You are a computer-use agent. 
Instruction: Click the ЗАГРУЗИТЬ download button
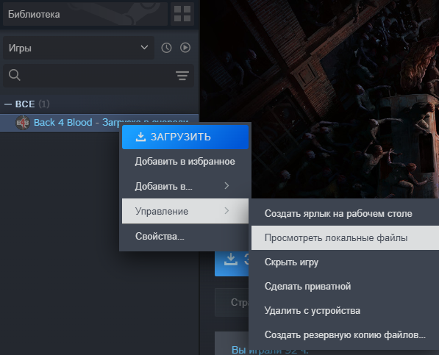pos(185,137)
